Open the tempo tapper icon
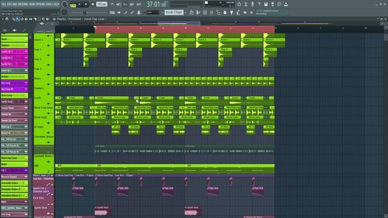 pos(238,12)
